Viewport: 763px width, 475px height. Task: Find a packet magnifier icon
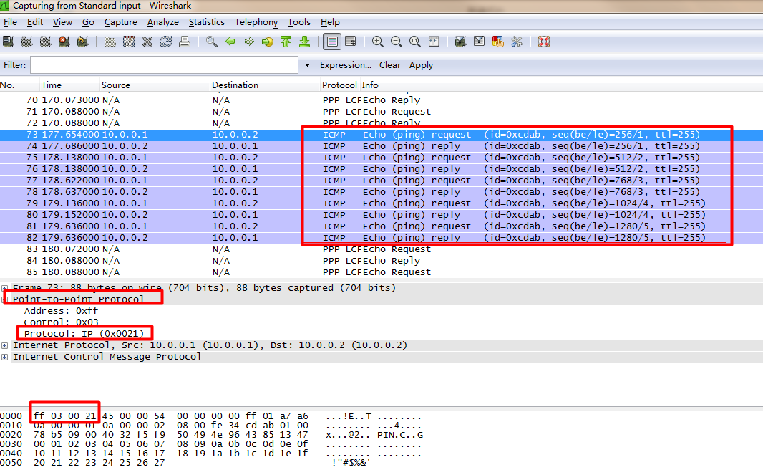211,42
